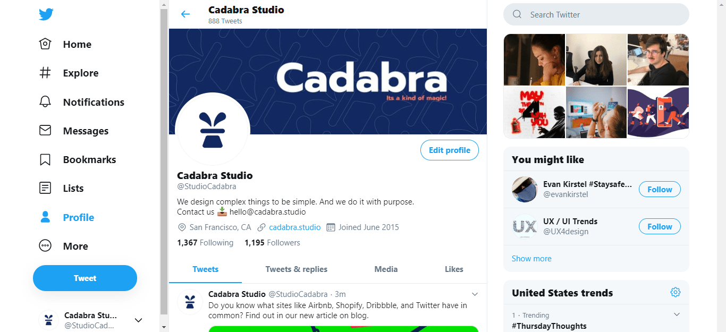Expand the account switcher chevron

point(138,320)
